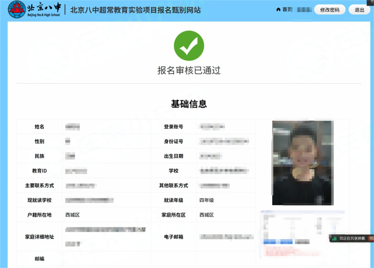Image resolution: width=374 pixels, height=268 pixels.
Task: Click the Beijing No.8 High School logo
Action: (x=34, y=9)
